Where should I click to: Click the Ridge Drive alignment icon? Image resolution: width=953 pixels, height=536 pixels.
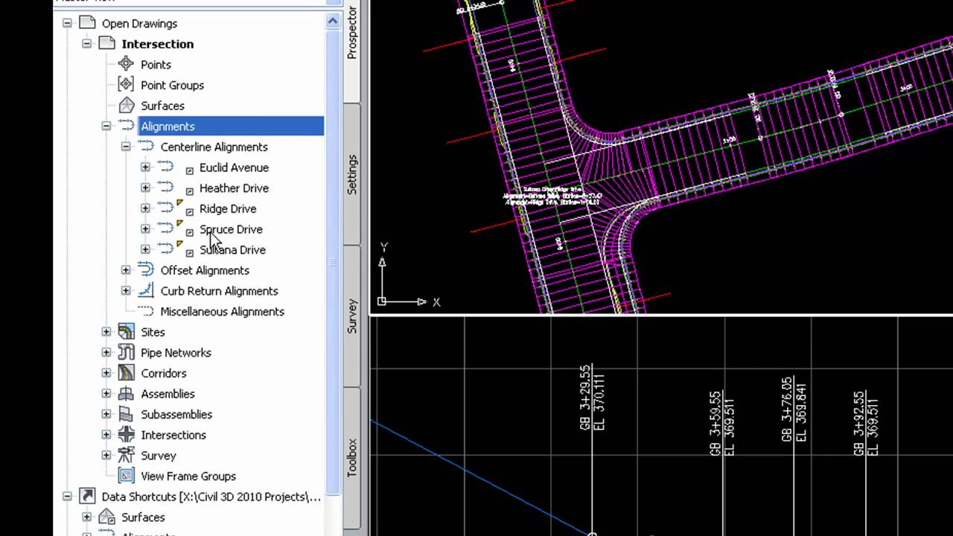165,208
